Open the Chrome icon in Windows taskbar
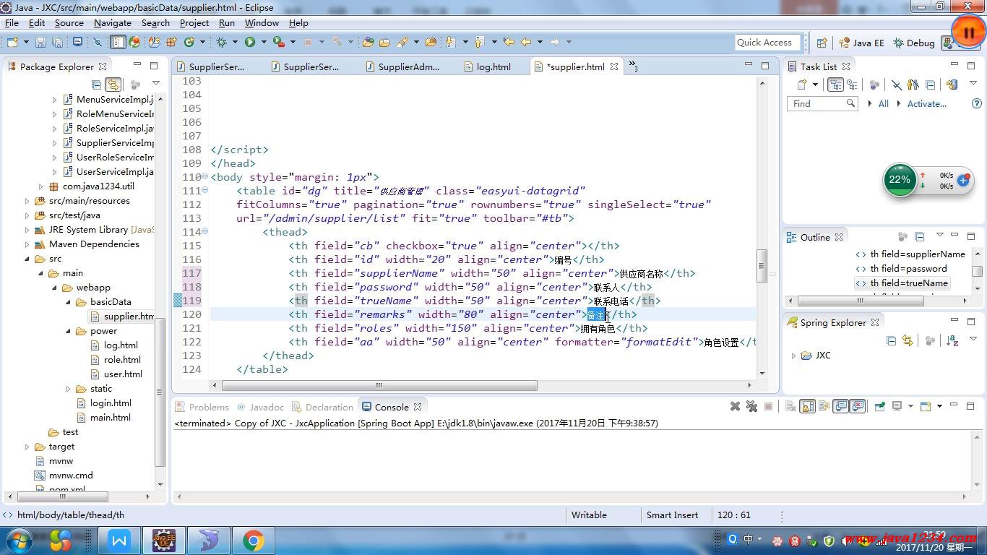987x555 pixels. click(253, 540)
